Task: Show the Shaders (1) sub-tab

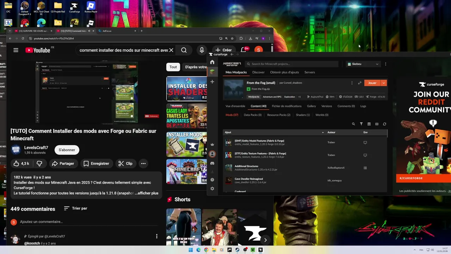Action: tap(303, 115)
